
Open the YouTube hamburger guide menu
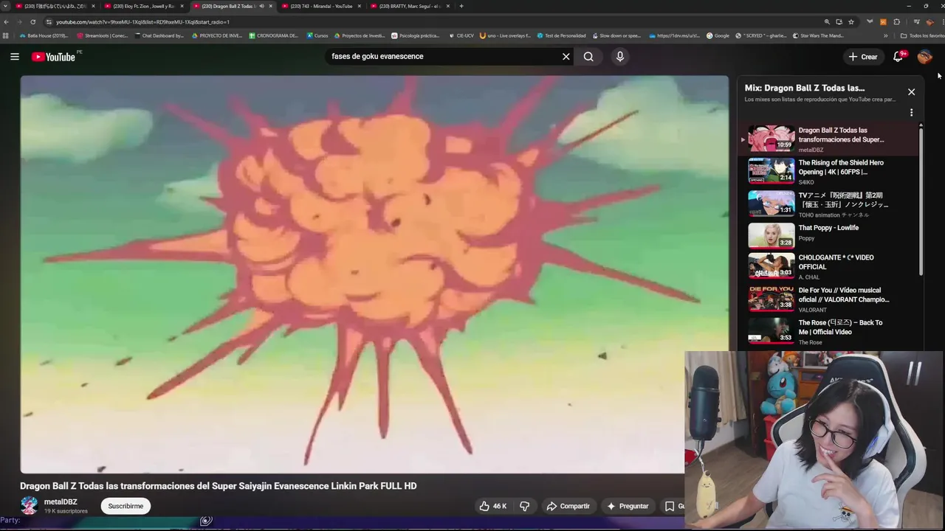14,56
